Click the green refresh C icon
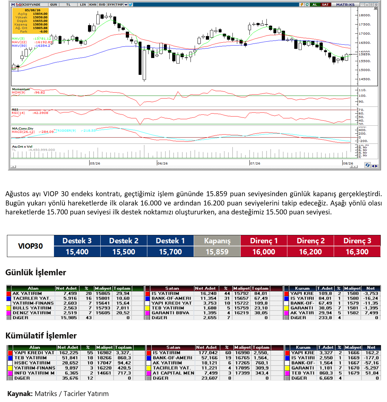The width and height of the screenshot is (387, 402). coord(307,5)
